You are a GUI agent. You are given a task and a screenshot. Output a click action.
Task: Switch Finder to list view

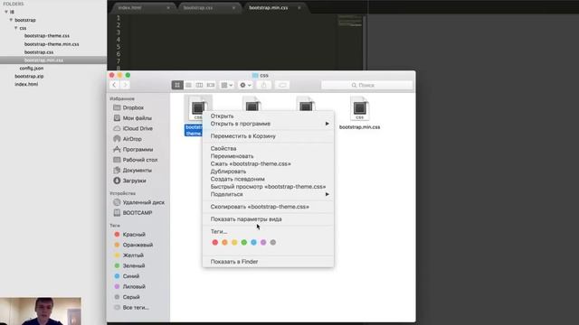click(188, 85)
